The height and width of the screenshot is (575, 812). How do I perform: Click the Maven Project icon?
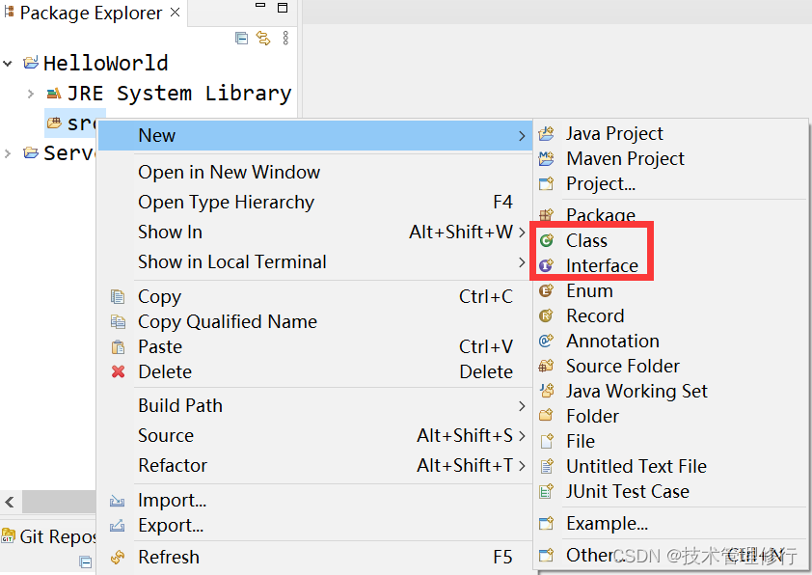(x=547, y=158)
